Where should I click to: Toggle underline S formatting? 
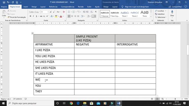point(36,16)
